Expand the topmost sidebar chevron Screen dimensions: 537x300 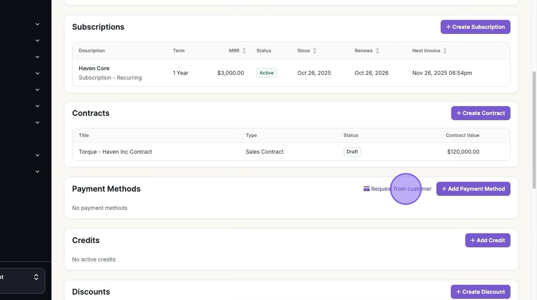[x=38, y=24]
